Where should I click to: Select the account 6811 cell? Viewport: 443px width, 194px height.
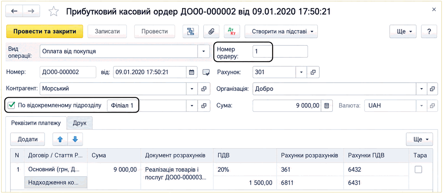pyautogui.click(x=310, y=183)
